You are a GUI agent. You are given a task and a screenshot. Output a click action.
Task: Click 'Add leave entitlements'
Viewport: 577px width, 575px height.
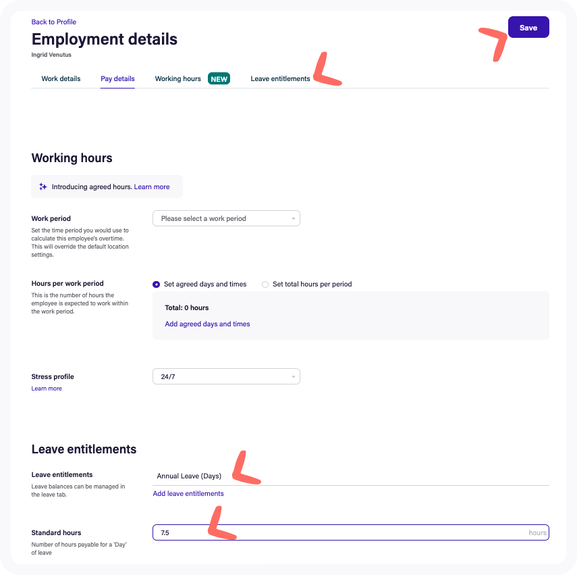coord(188,493)
